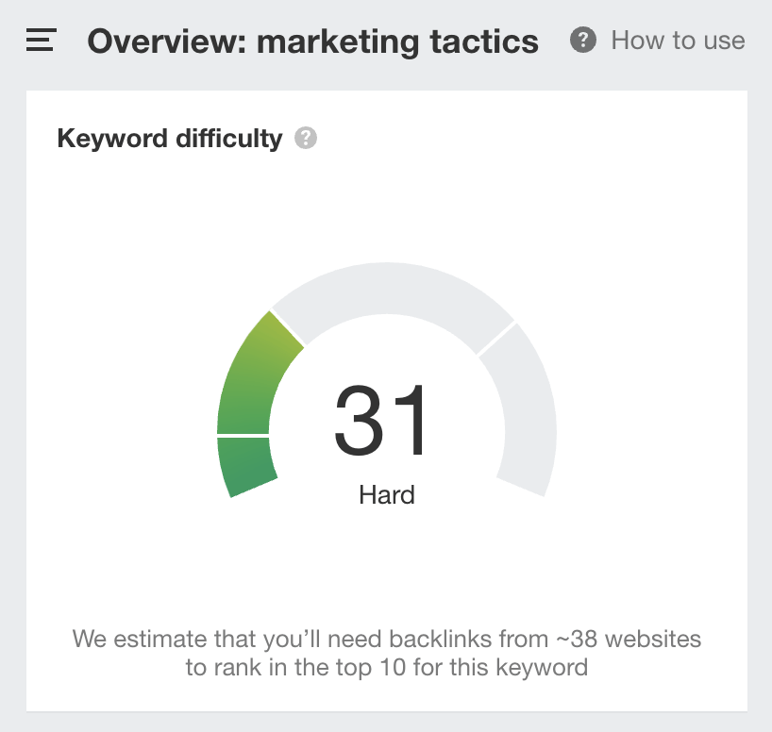Viewport: 772px width, 732px height.
Task: Click the difficulty score number 31
Action: click(382, 422)
